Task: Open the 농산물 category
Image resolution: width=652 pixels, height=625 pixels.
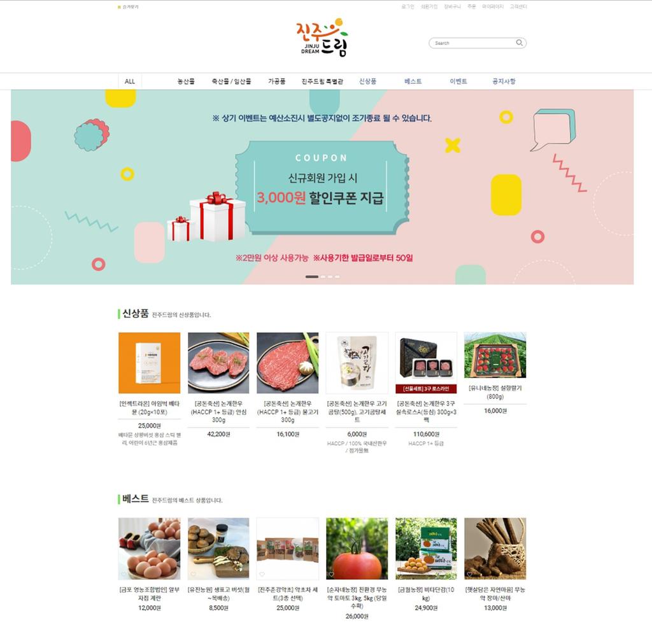Action: click(186, 81)
